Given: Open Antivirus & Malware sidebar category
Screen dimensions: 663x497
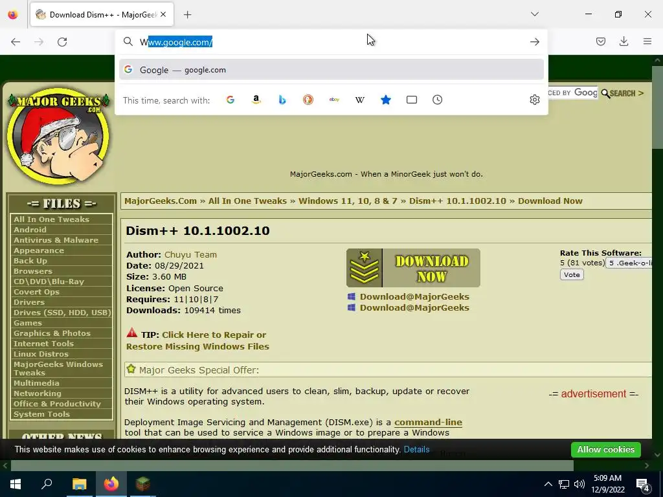Looking at the screenshot, I should [56, 240].
